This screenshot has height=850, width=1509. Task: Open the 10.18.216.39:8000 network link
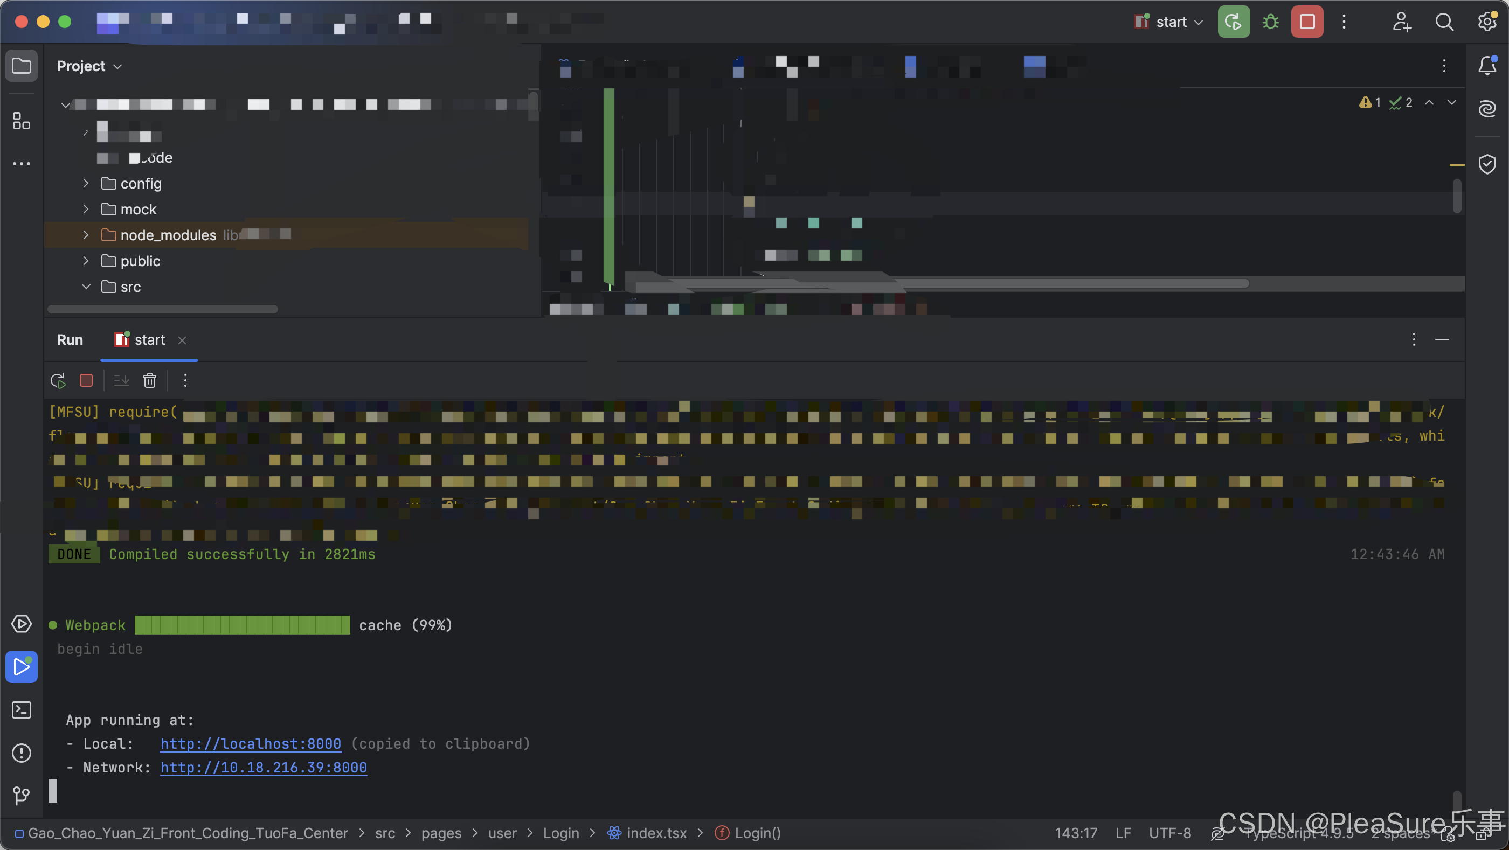click(264, 768)
